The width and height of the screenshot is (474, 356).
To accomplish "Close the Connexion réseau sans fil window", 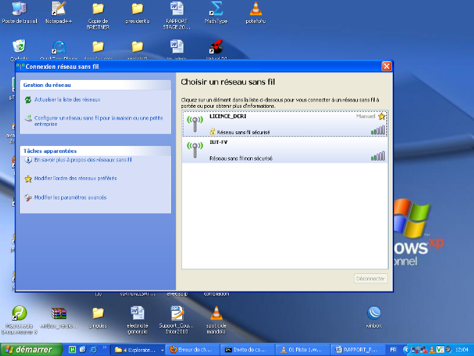I will point(386,66).
